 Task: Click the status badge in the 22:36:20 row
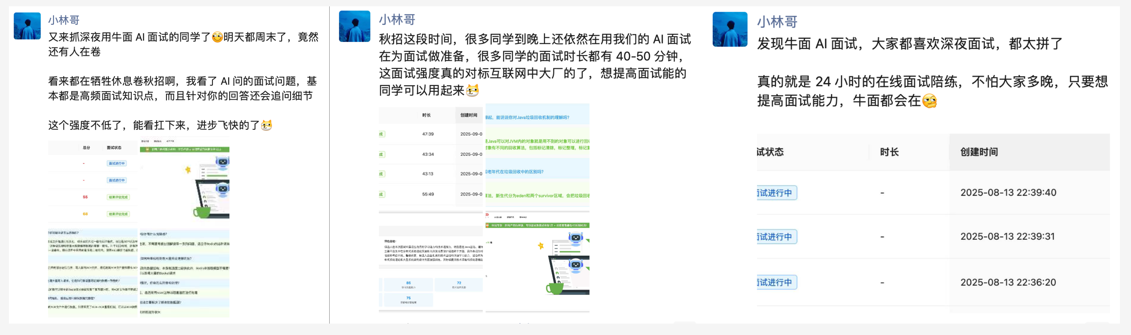pyautogui.click(x=777, y=283)
